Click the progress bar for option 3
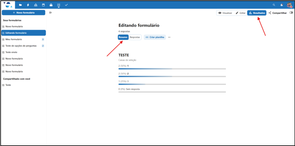The height and width of the screenshot is (146, 295). (172, 84)
